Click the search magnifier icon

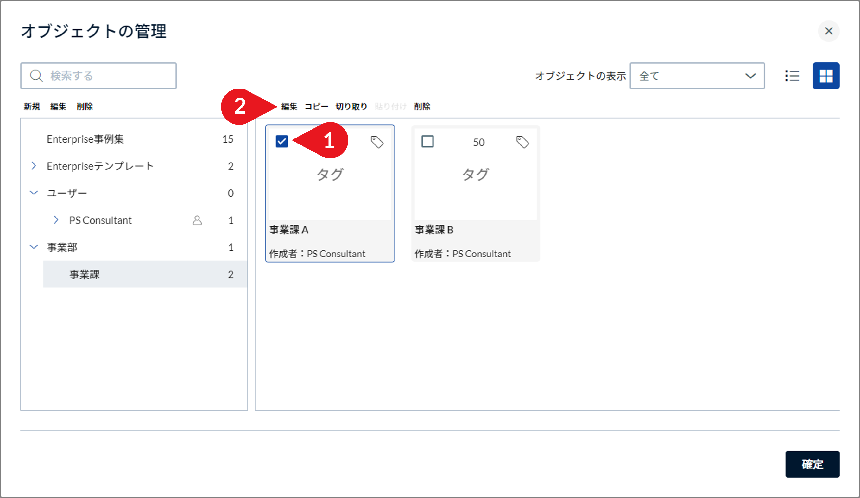[x=37, y=76]
